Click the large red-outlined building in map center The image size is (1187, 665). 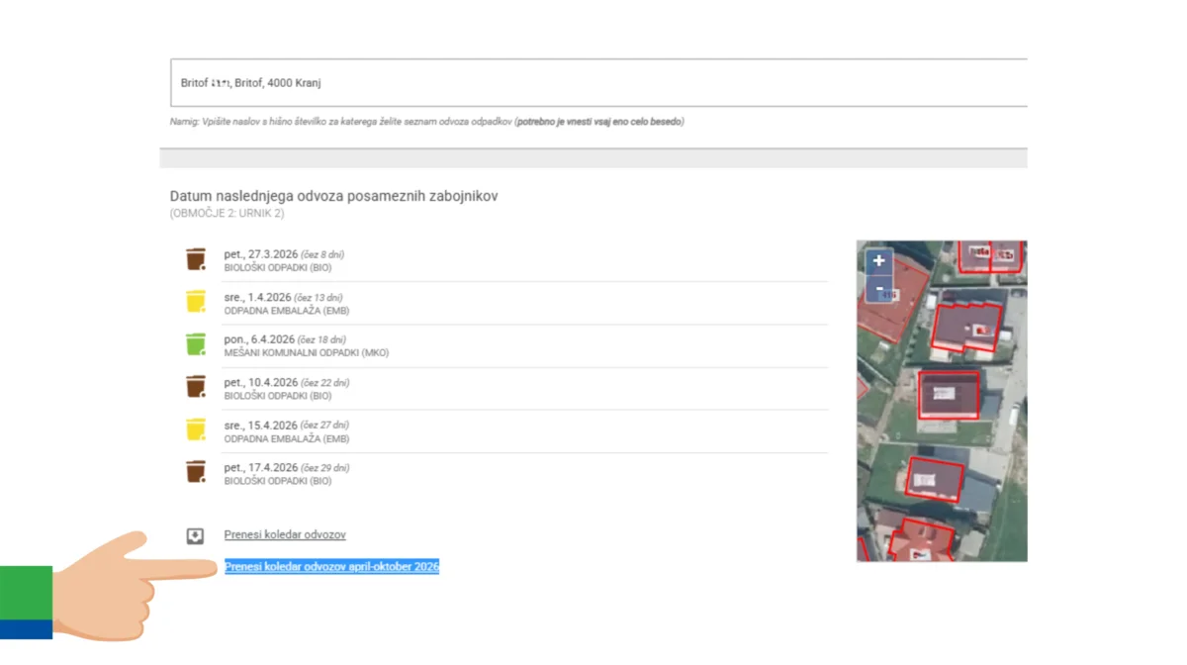[x=950, y=395]
